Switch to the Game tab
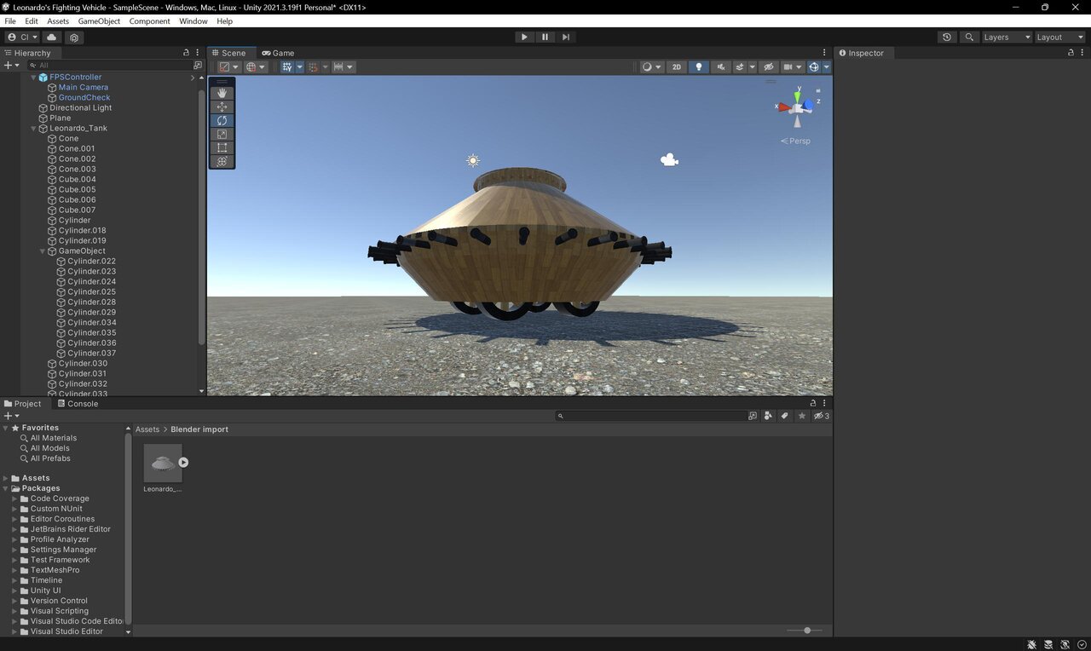 point(278,53)
